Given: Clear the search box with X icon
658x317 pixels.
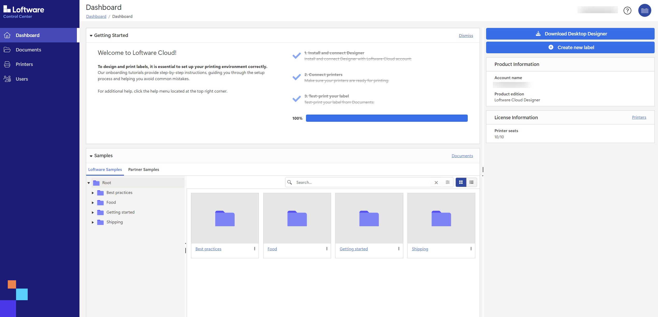Looking at the screenshot, I should pos(436,183).
